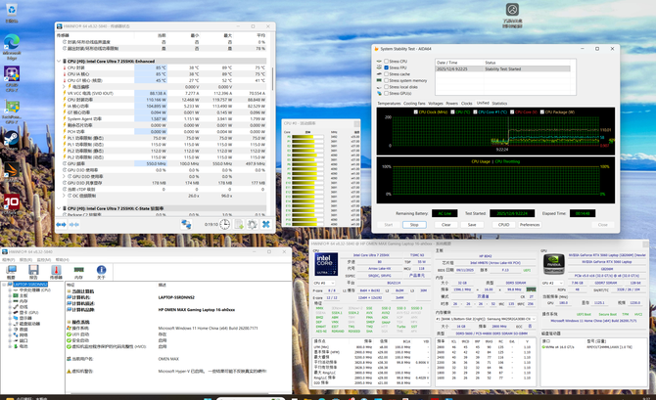Click the Preferences button in AIDA64

[530, 224]
